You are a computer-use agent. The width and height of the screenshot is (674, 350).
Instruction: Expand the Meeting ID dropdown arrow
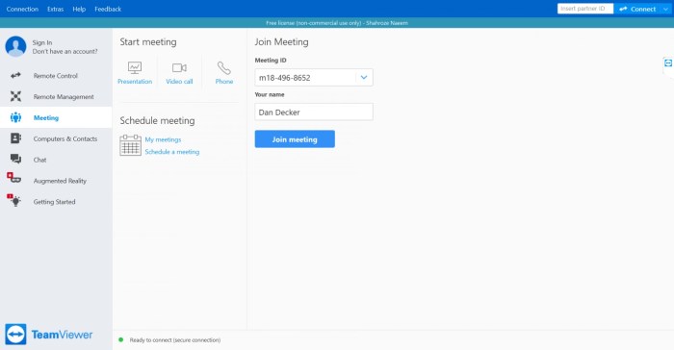click(x=364, y=77)
